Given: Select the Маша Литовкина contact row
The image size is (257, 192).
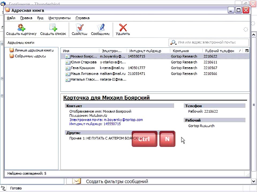Looking at the screenshot, I should click(x=155, y=74).
